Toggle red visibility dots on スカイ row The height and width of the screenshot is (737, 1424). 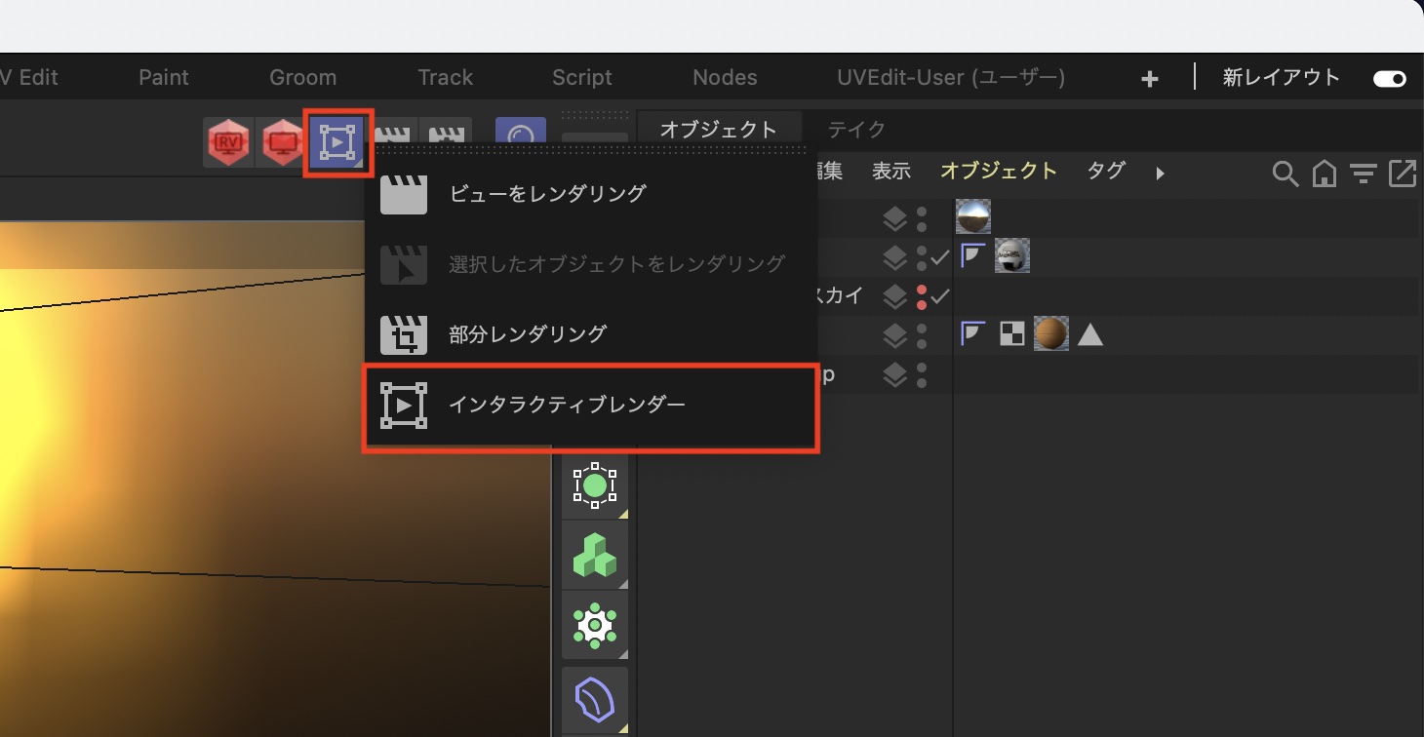point(922,296)
